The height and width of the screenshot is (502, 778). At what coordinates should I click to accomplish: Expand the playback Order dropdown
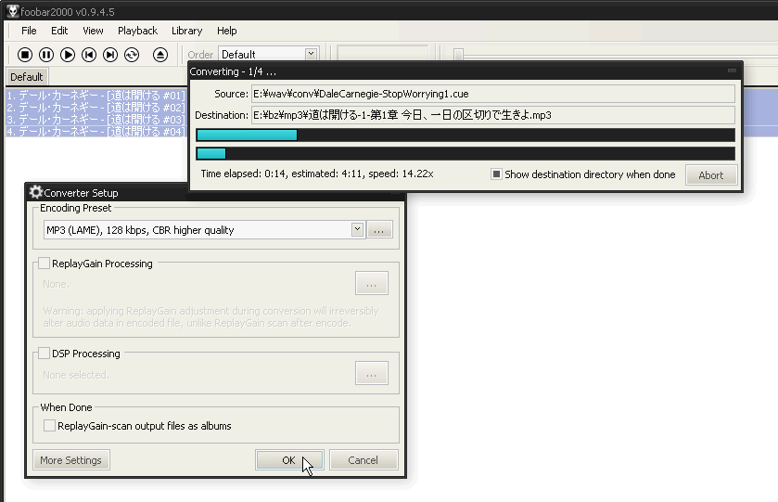click(311, 54)
